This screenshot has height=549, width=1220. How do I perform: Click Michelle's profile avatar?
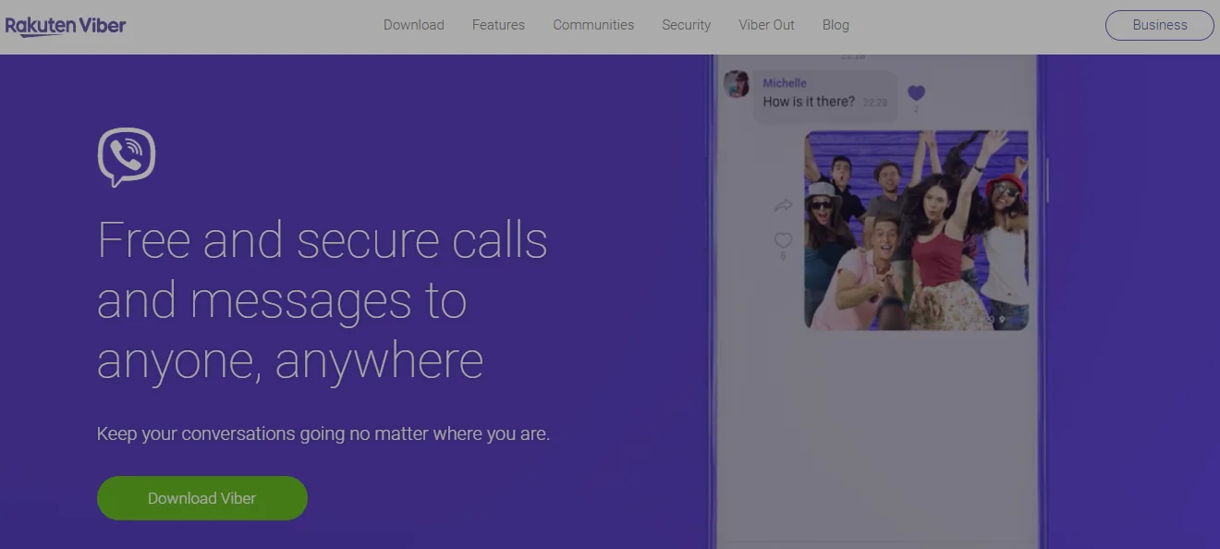(x=737, y=84)
